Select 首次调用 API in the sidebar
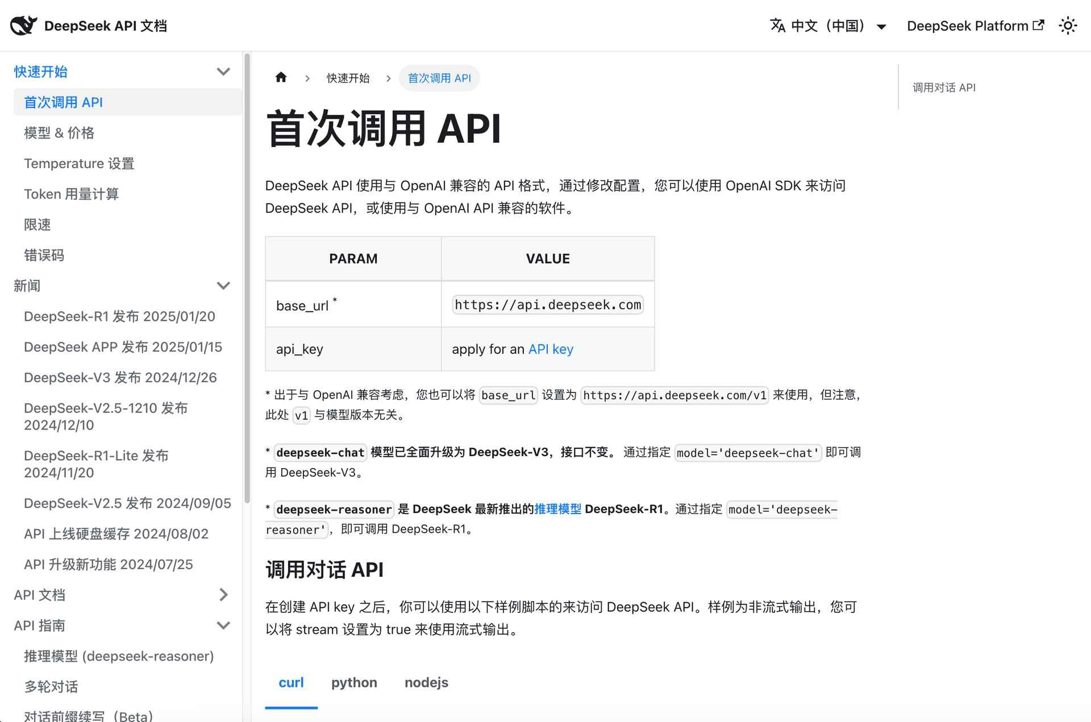The height and width of the screenshot is (722, 1091). point(128,102)
